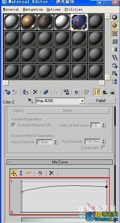Click Show Map in Viewport cube icon

click(86, 92)
